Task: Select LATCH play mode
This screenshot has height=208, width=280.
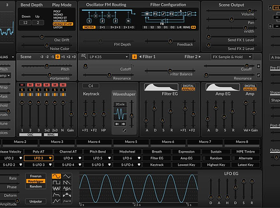Action: pos(58,27)
